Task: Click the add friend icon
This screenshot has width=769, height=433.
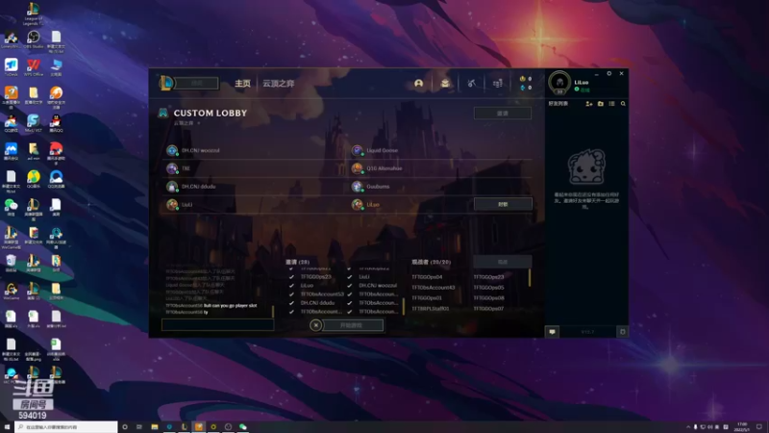Action: 589,104
